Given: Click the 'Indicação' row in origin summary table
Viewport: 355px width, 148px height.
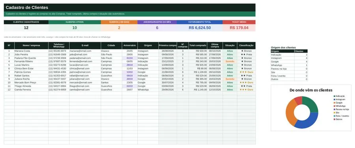Looking at the screenshot, I should (289, 55).
